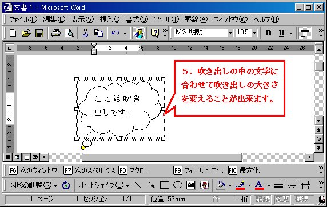Open the Print Preview tool

tap(69, 33)
